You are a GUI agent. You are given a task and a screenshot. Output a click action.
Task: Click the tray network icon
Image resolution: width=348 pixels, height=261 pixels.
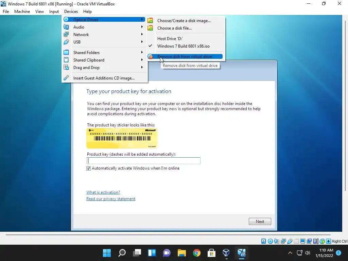[x=300, y=253]
